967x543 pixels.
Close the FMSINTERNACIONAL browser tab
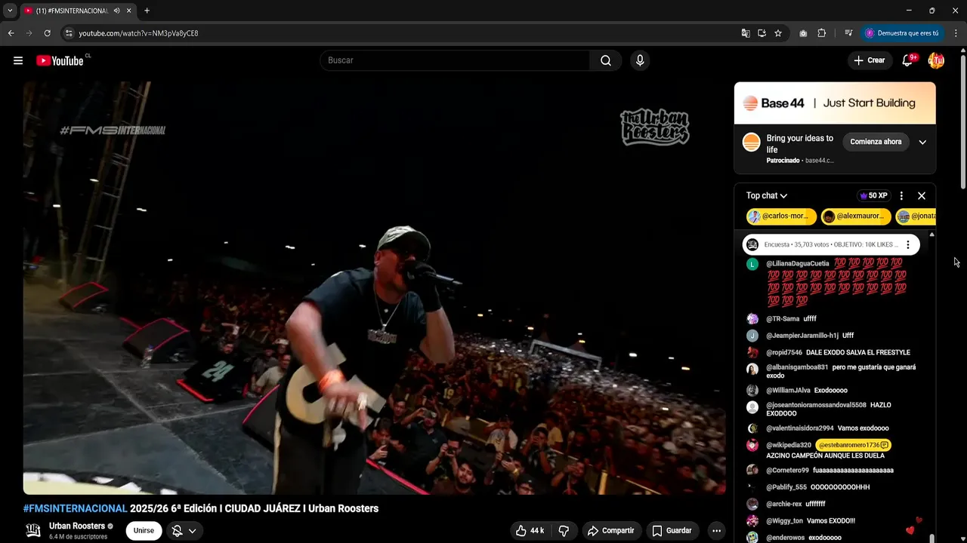[x=129, y=11]
